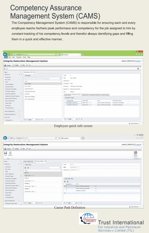Open Senior Software Developer title dropdown arrow

click(x=95, y=188)
